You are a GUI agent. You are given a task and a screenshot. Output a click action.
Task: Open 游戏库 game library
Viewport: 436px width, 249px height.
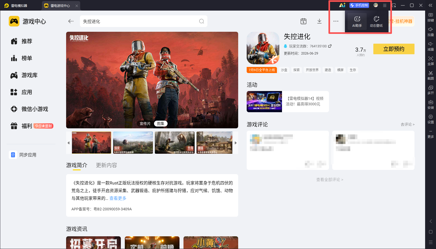(24, 75)
